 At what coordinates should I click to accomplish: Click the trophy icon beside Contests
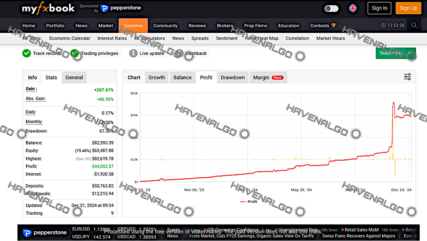point(333,25)
